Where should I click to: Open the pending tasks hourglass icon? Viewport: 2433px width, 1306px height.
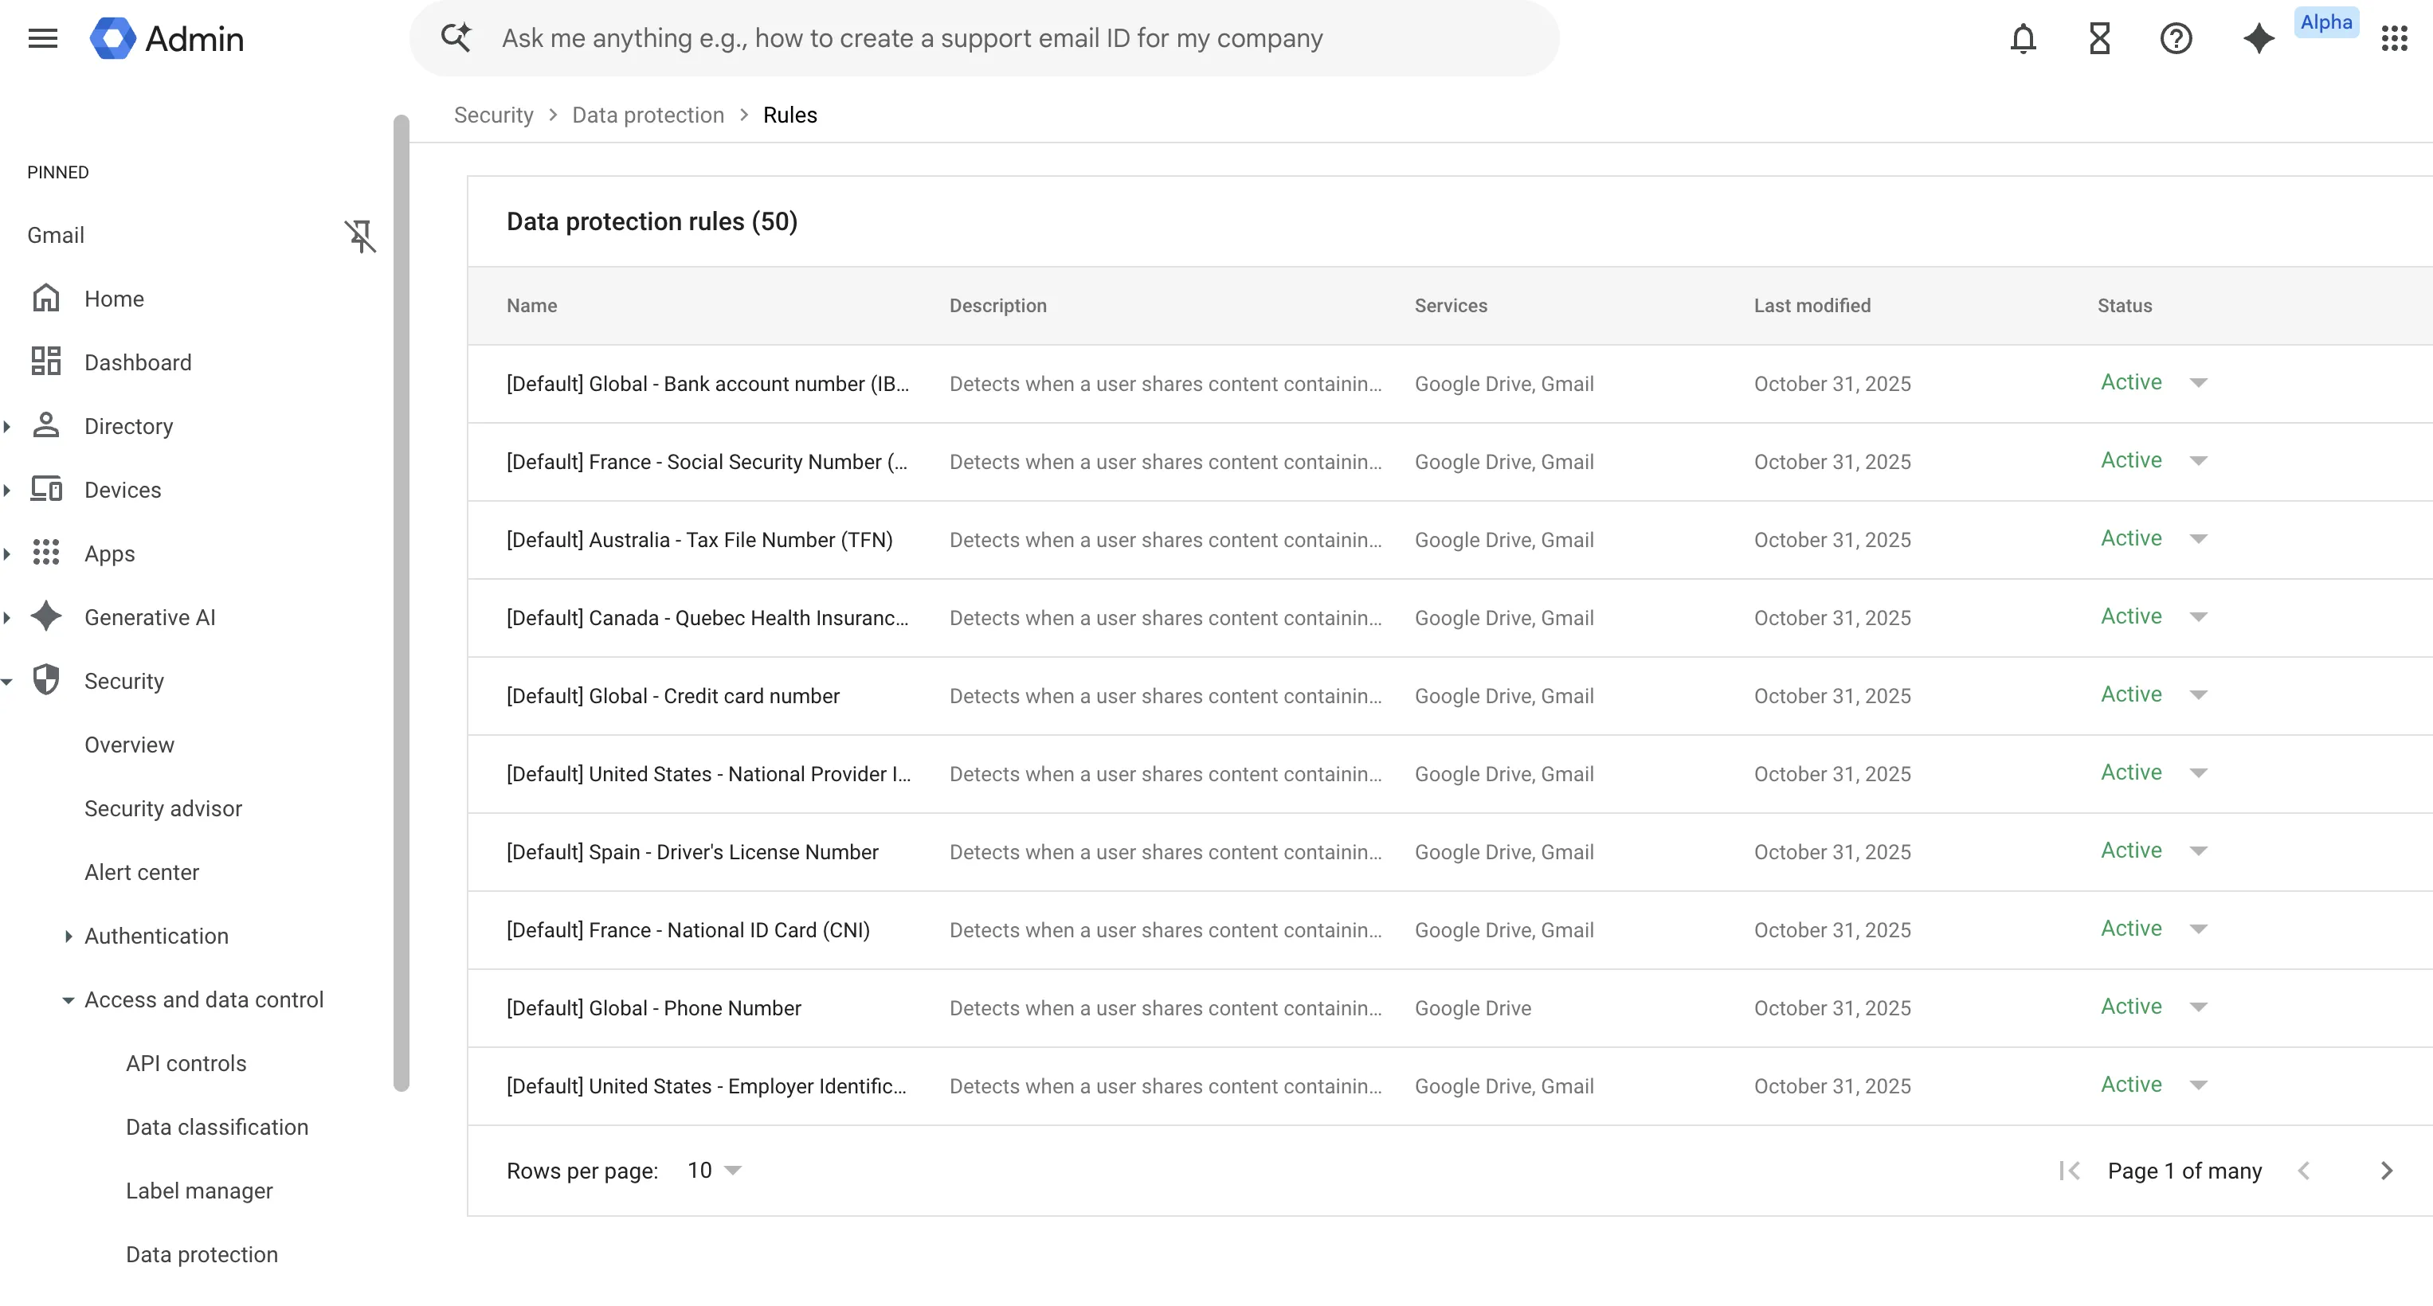click(x=2098, y=37)
